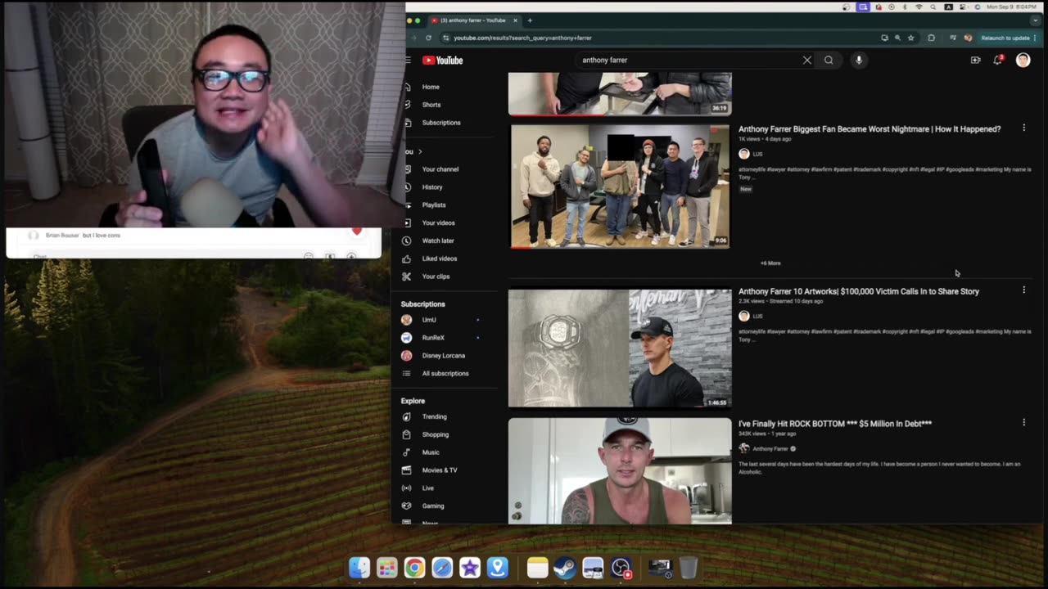
Task: Open Your clips in sidebar
Action: click(x=436, y=277)
